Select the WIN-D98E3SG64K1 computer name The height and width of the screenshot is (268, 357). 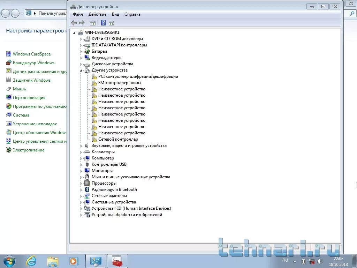102,32
